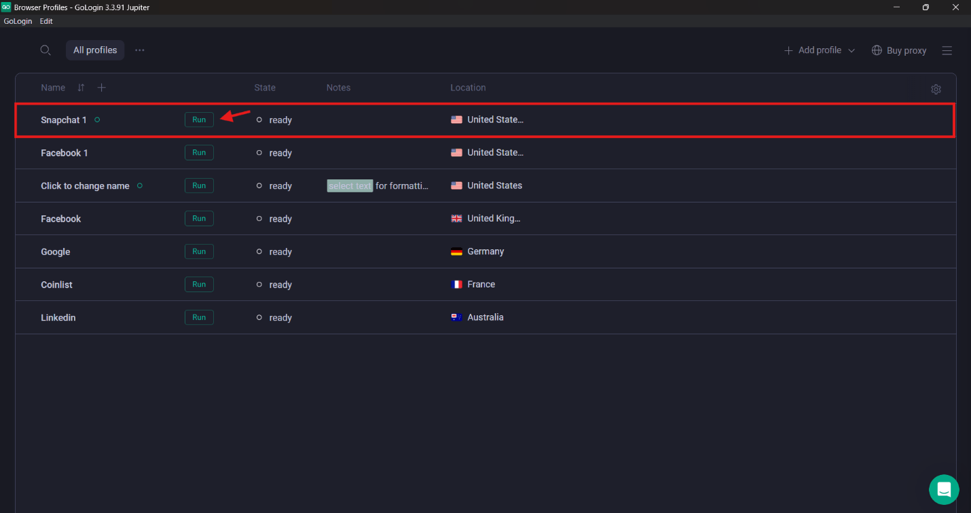The image size is (971, 513).
Task: Run the Google profile
Action: (x=199, y=251)
